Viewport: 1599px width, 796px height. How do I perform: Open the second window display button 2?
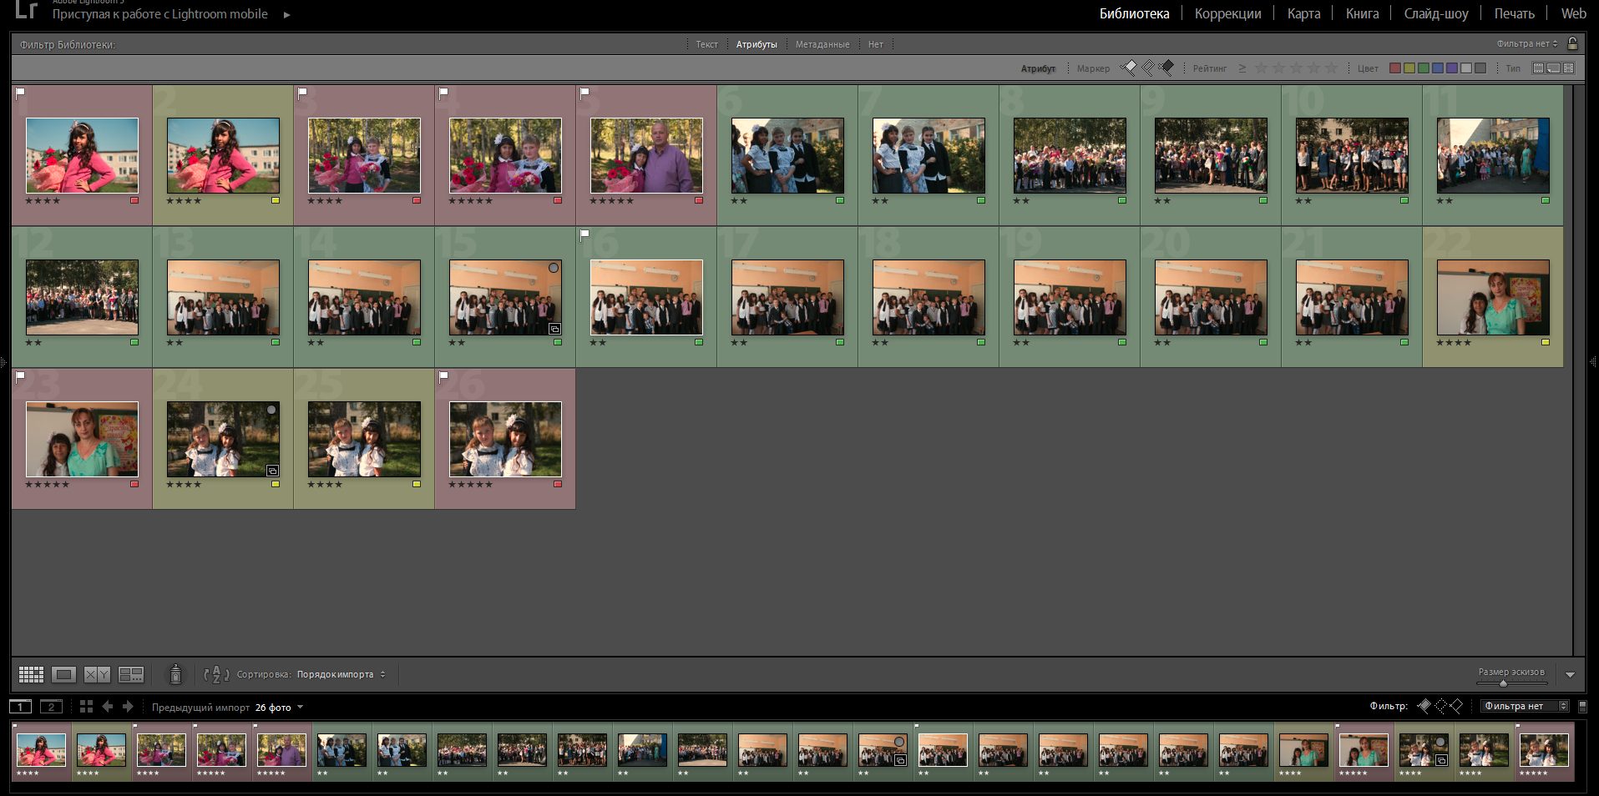pos(51,707)
